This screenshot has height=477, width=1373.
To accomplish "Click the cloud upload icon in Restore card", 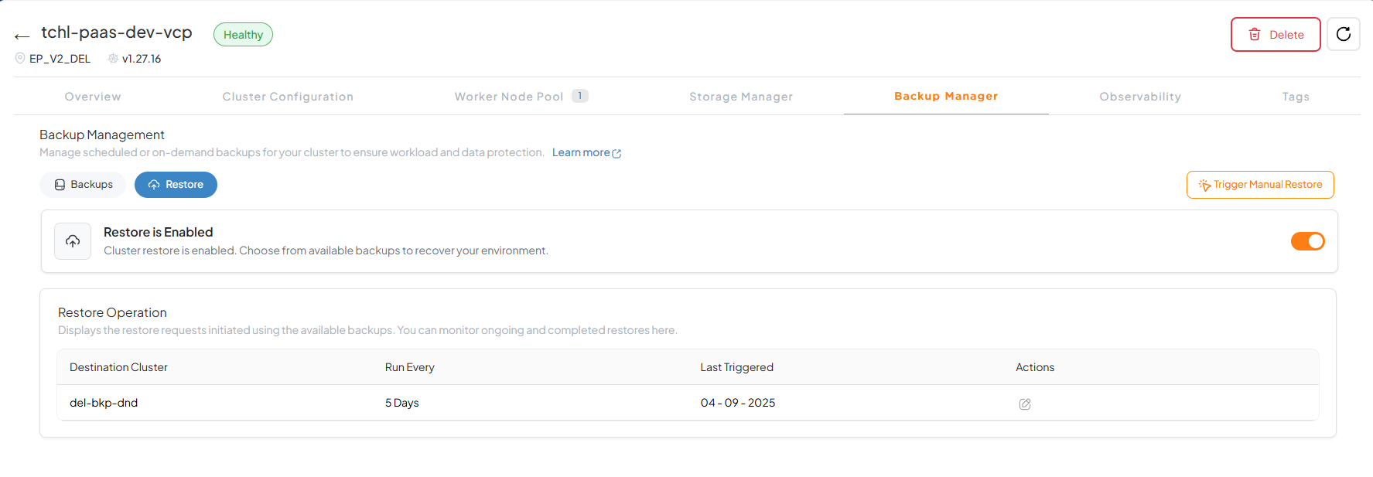I will (x=73, y=241).
